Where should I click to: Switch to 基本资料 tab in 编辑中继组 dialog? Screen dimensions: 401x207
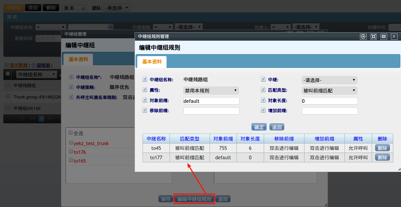(78, 59)
